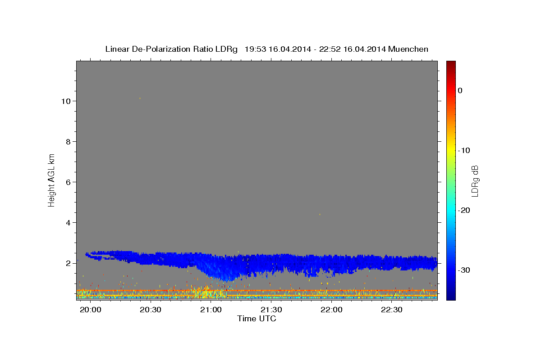The width and height of the screenshot is (541, 360).
Task: Click the 21:30 time tick label
Action: point(272,310)
